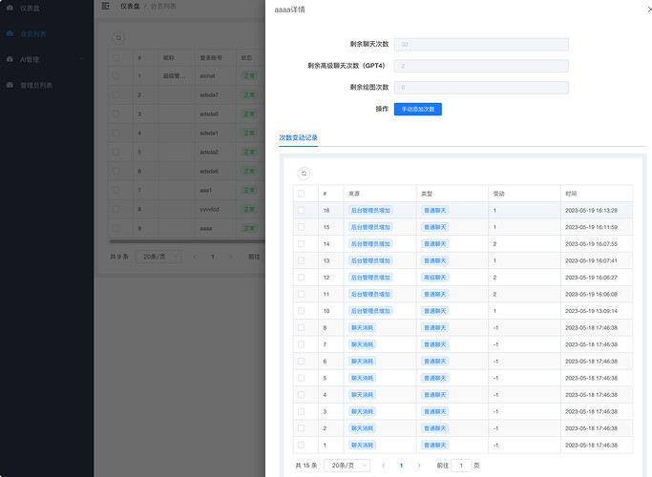Click the next page arrow under member list
Image resolution: width=652 pixels, height=477 pixels.
(230, 257)
